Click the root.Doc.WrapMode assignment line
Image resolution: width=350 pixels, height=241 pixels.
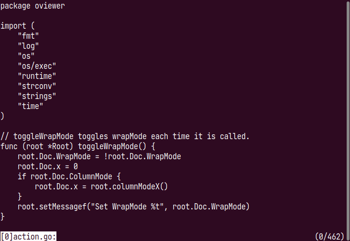[99, 156]
